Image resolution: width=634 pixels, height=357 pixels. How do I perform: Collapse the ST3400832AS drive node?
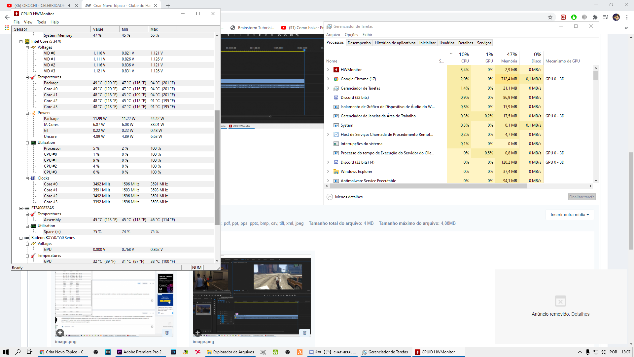[x=21, y=208]
